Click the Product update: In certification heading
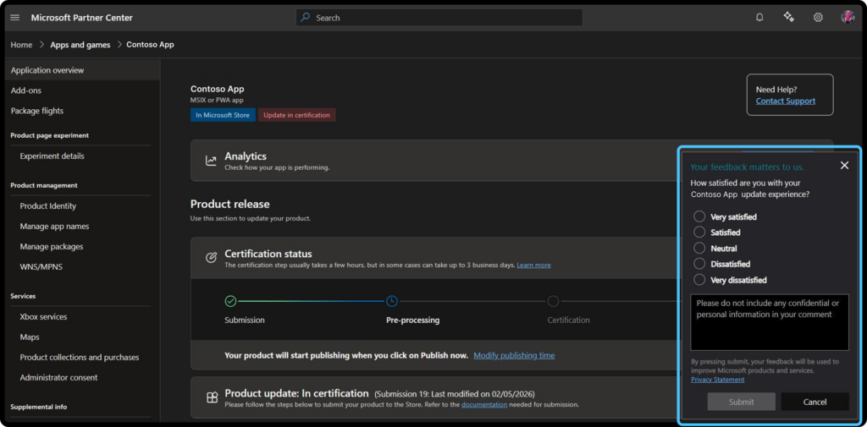The width and height of the screenshot is (867, 427). pos(296,393)
